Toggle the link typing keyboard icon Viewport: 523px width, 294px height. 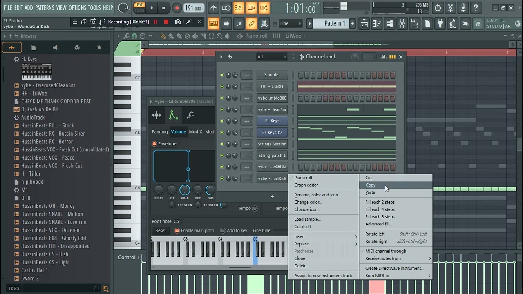point(213,24)
